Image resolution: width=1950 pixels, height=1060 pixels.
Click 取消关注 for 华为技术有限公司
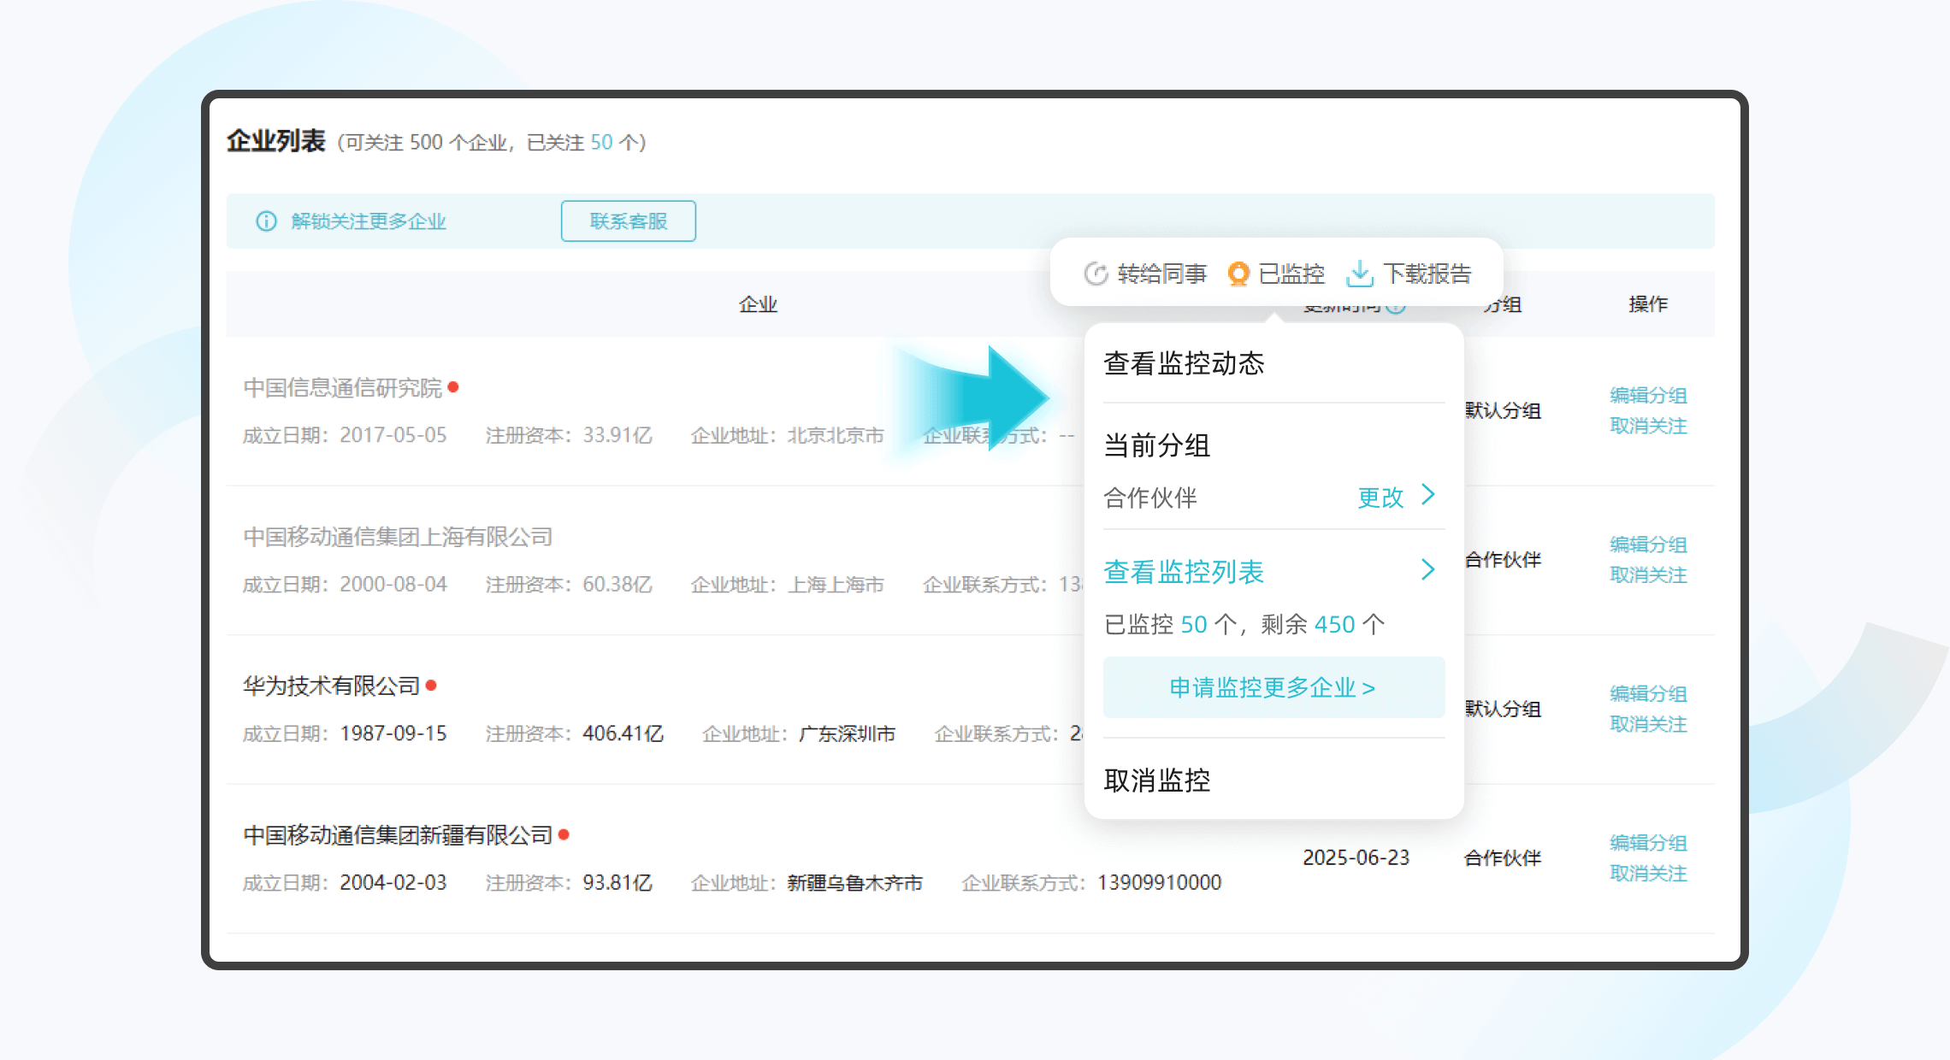[1648, 724]
